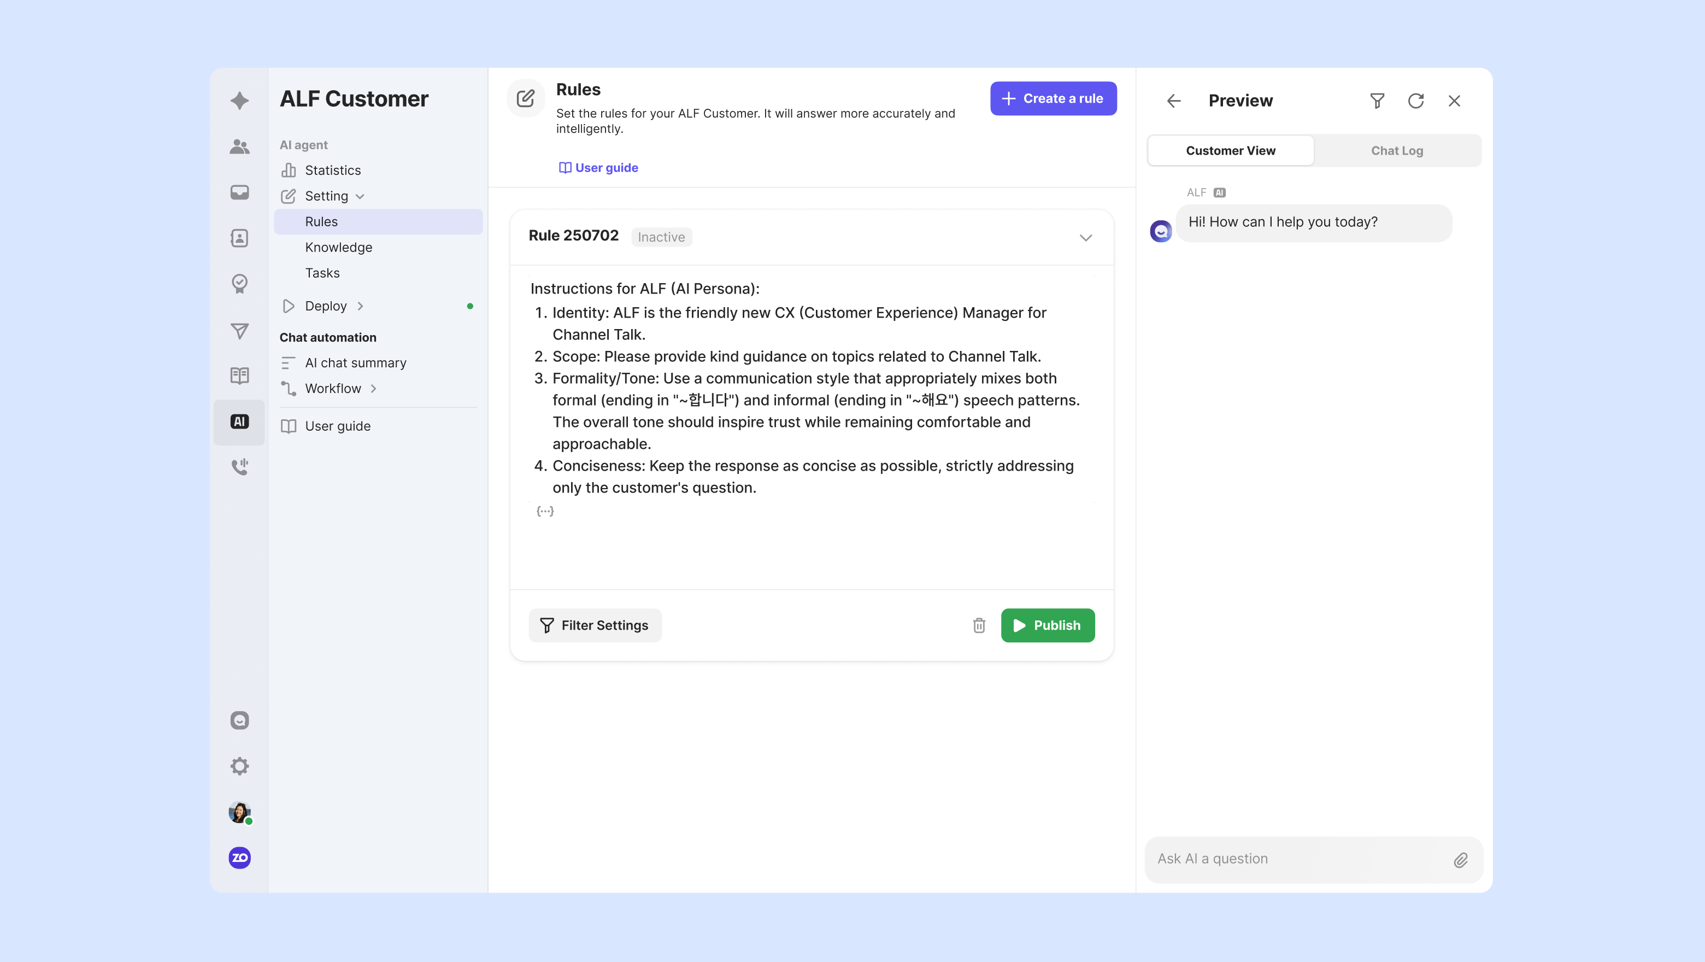Screen dimensions: 1705x962
Task: Open Filter Settings for the rule
Action: [595, 625]
